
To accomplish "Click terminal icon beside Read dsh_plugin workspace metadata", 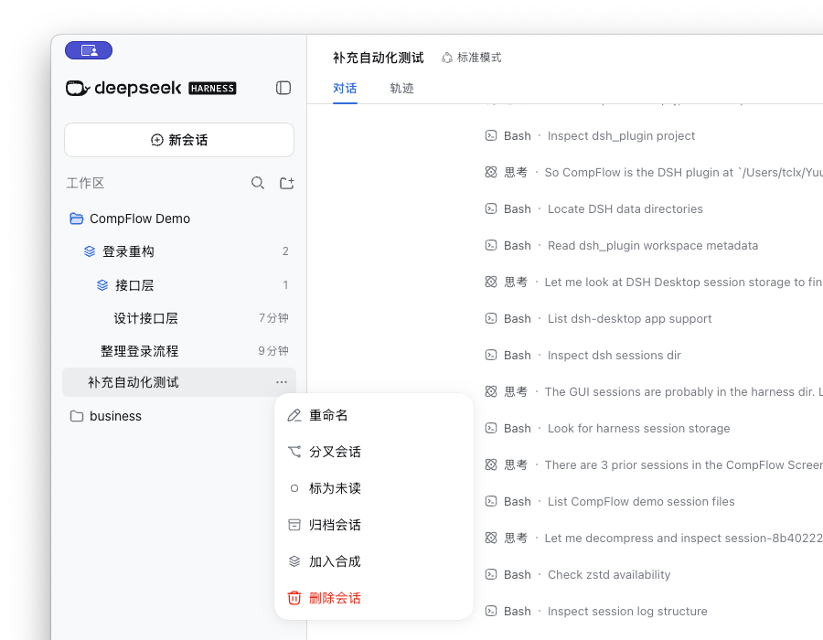I will pyautogui.click(x=491, y=245).
